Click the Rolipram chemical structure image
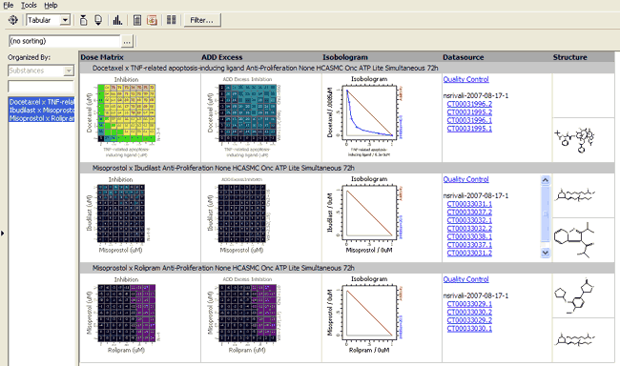This screenshot has width=620, height=366. point(574,296)
